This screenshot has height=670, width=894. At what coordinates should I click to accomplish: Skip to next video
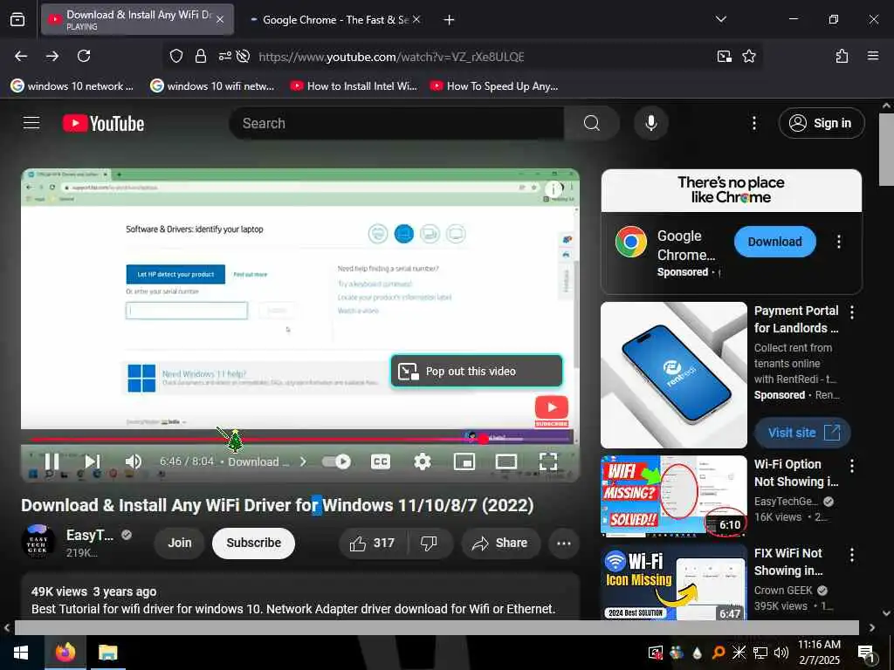pos(93,461)
